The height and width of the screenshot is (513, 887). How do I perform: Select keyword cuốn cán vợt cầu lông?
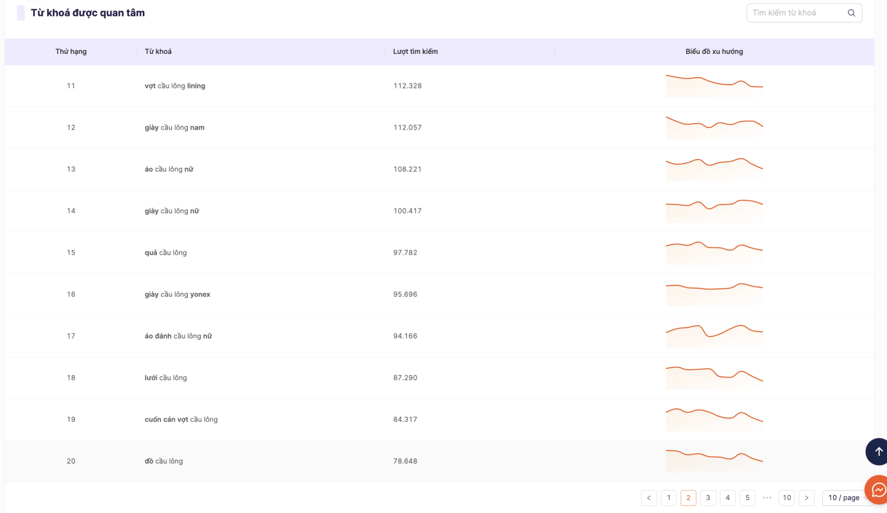181,419
